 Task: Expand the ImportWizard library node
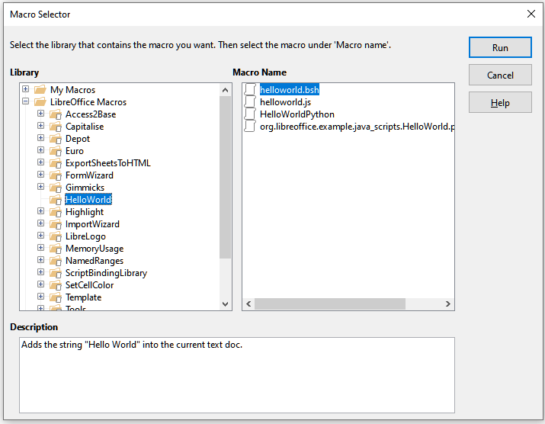point(40,223)
